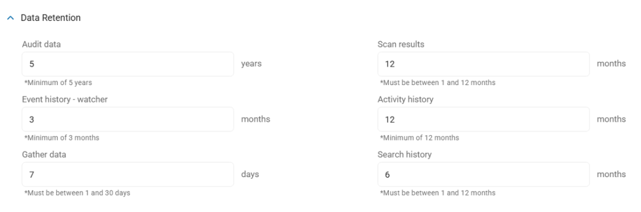This screenshot has height=212, width=641.
Task: Click the Search history label
Action: pyautogui.click(x=405, y=155)
